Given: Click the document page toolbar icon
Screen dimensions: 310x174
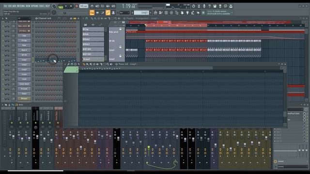Looking at the screenshot, I should pyautogui.click(x=182, y=13).
